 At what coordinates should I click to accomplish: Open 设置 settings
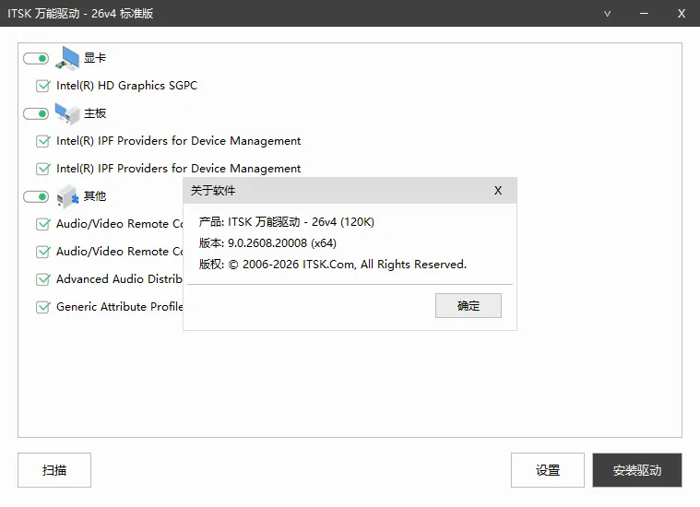tap(548, 470)
